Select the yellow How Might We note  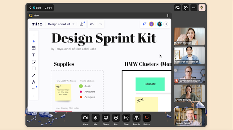coord(63,93)
